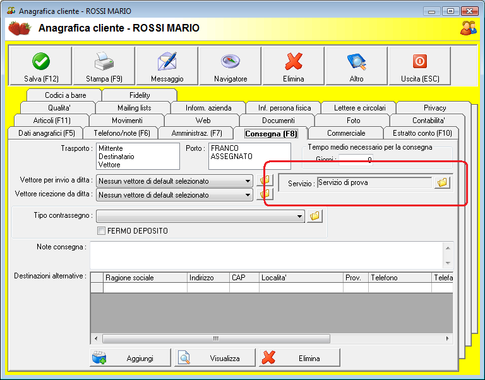
Task: Open Estratto conto (F10) tab
Action: 422,133
